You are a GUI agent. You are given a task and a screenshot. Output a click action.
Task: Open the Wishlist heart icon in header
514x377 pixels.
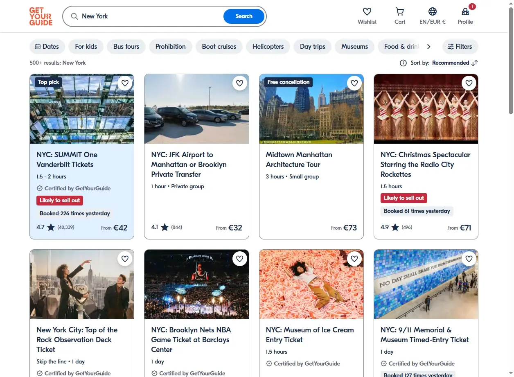coord(367,11)
